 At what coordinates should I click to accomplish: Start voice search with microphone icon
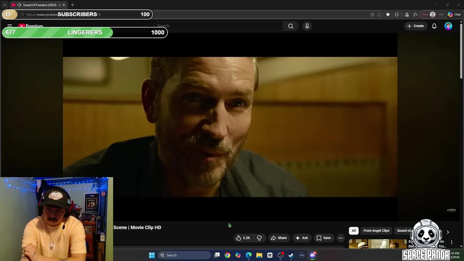click(x=307, y=26)
